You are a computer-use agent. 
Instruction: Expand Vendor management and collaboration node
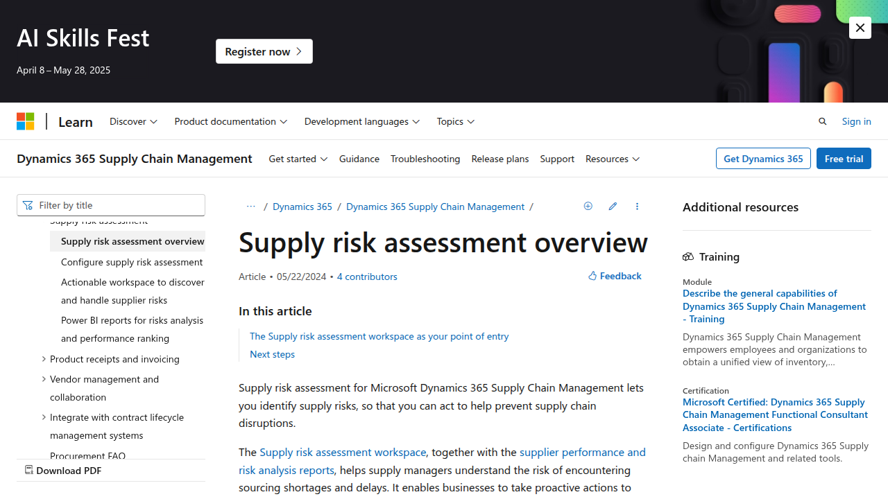[x=44, y=379]
